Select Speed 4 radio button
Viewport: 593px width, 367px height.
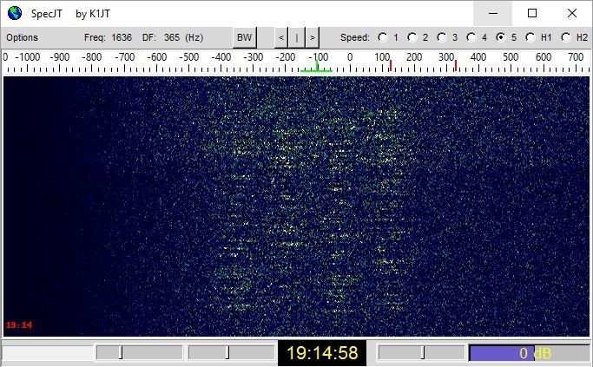[471, 37]
